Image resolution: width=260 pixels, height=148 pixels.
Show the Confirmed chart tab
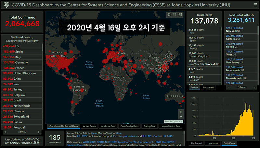click(x=196, y=143)
